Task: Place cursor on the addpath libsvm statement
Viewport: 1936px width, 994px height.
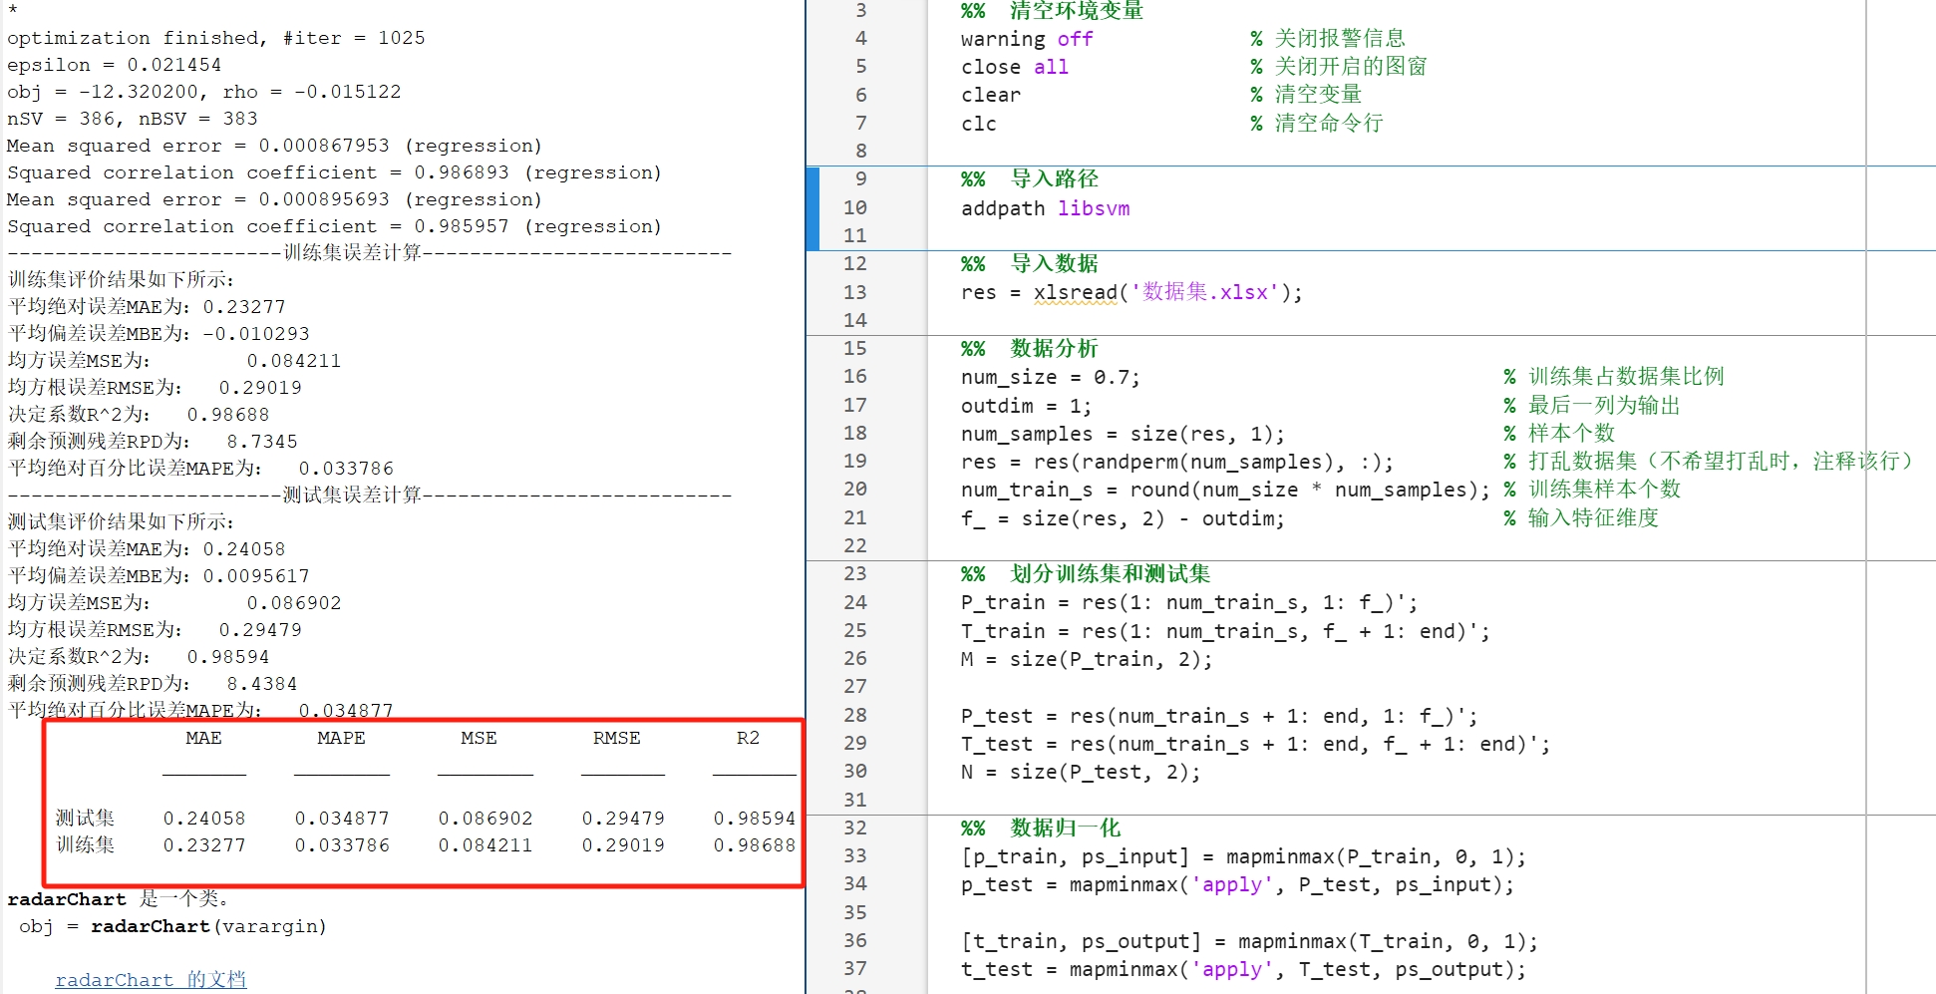Action: (x=1044, y=208)
